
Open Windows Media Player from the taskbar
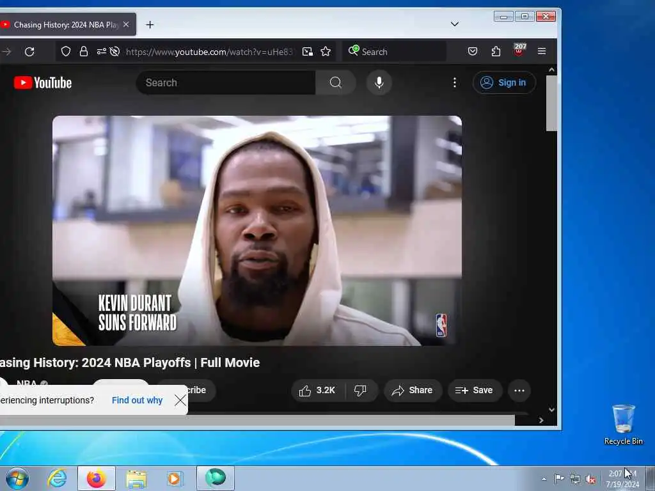tap(174, 478)
